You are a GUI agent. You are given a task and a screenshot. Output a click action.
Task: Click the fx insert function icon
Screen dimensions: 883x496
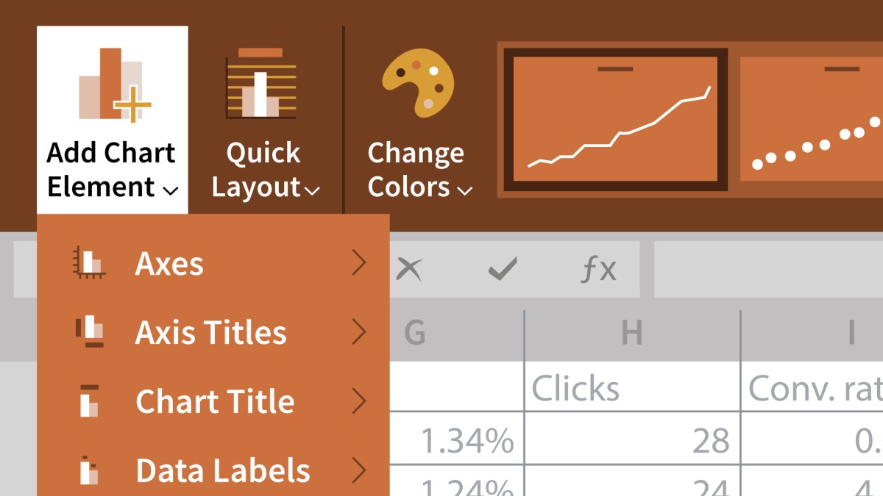click(599, 270)
